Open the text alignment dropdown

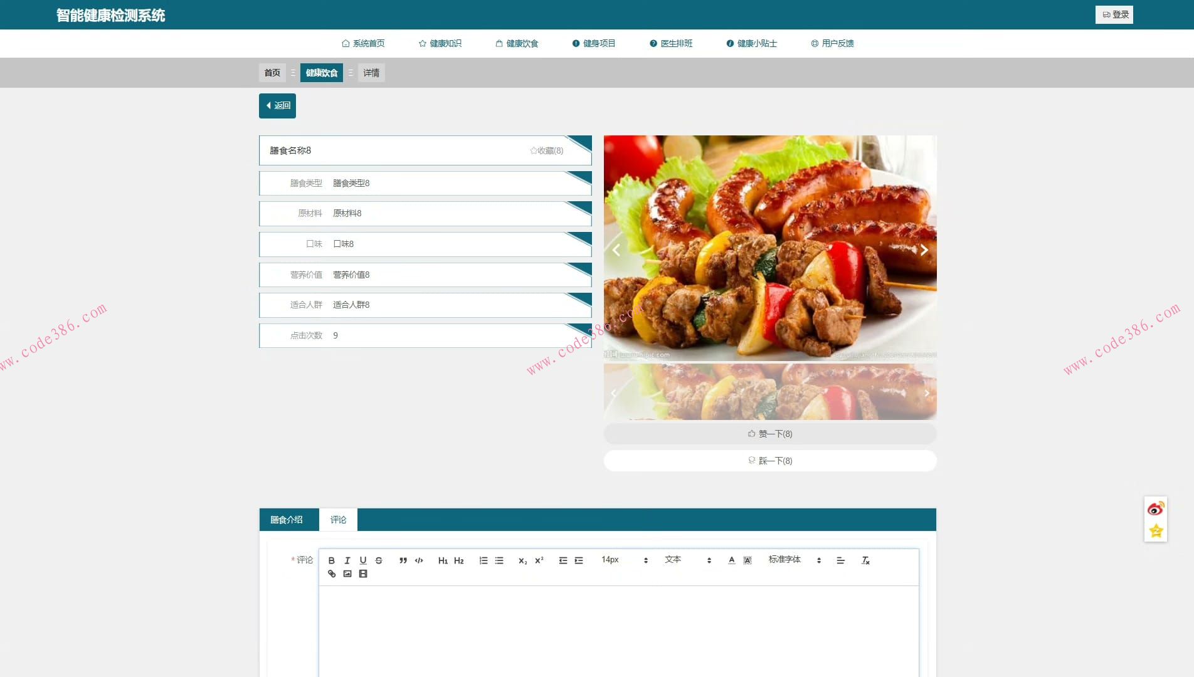pos(841,560)
